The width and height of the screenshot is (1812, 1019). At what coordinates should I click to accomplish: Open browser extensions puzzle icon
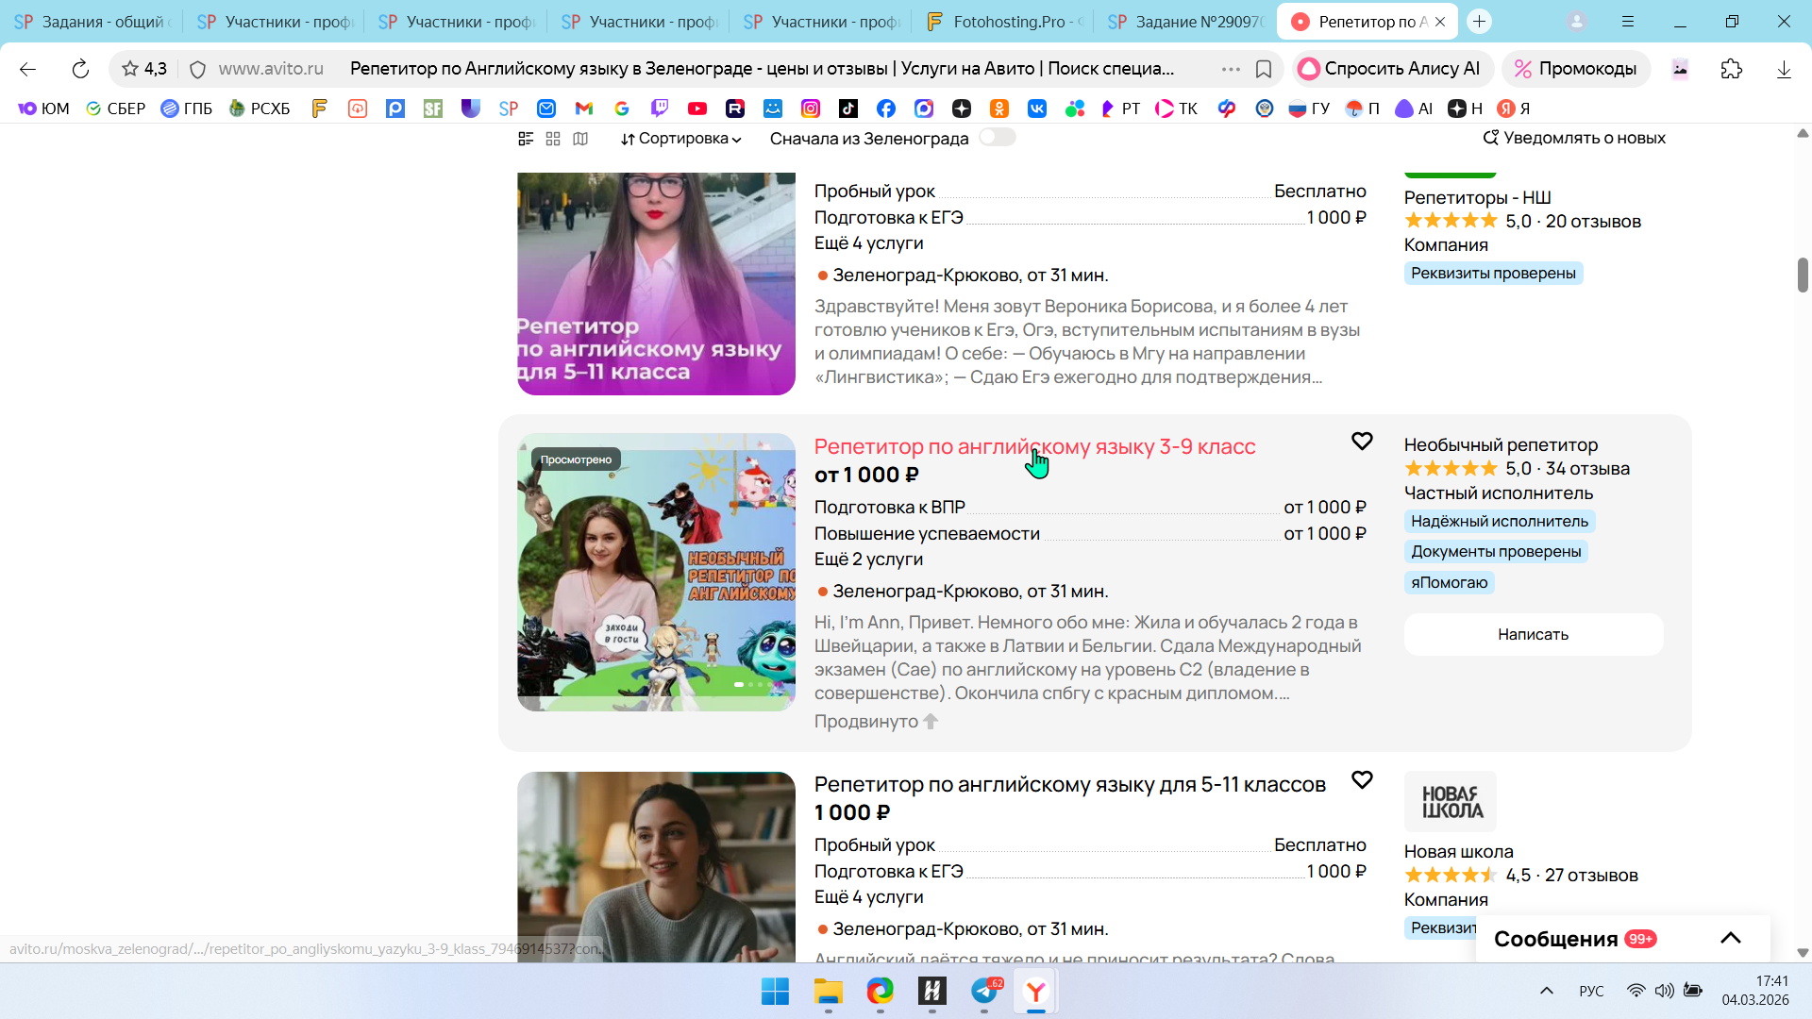pyautogui.click(x=1731, y=69)
